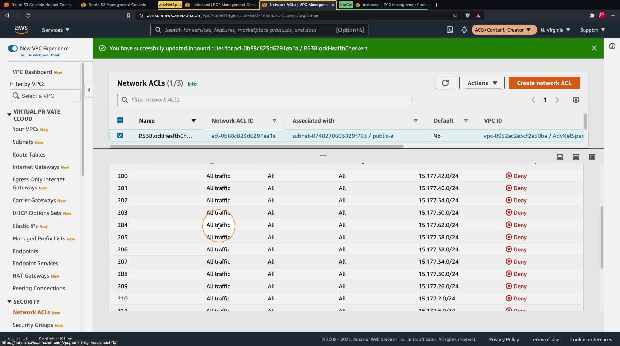Minimize the details split panel

click(x=560, y=157)
